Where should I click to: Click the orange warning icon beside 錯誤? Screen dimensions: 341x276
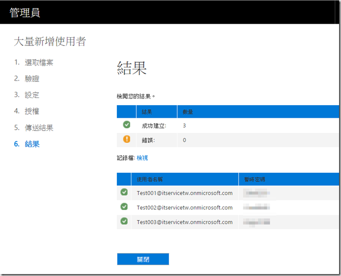(x=127, y=140)
